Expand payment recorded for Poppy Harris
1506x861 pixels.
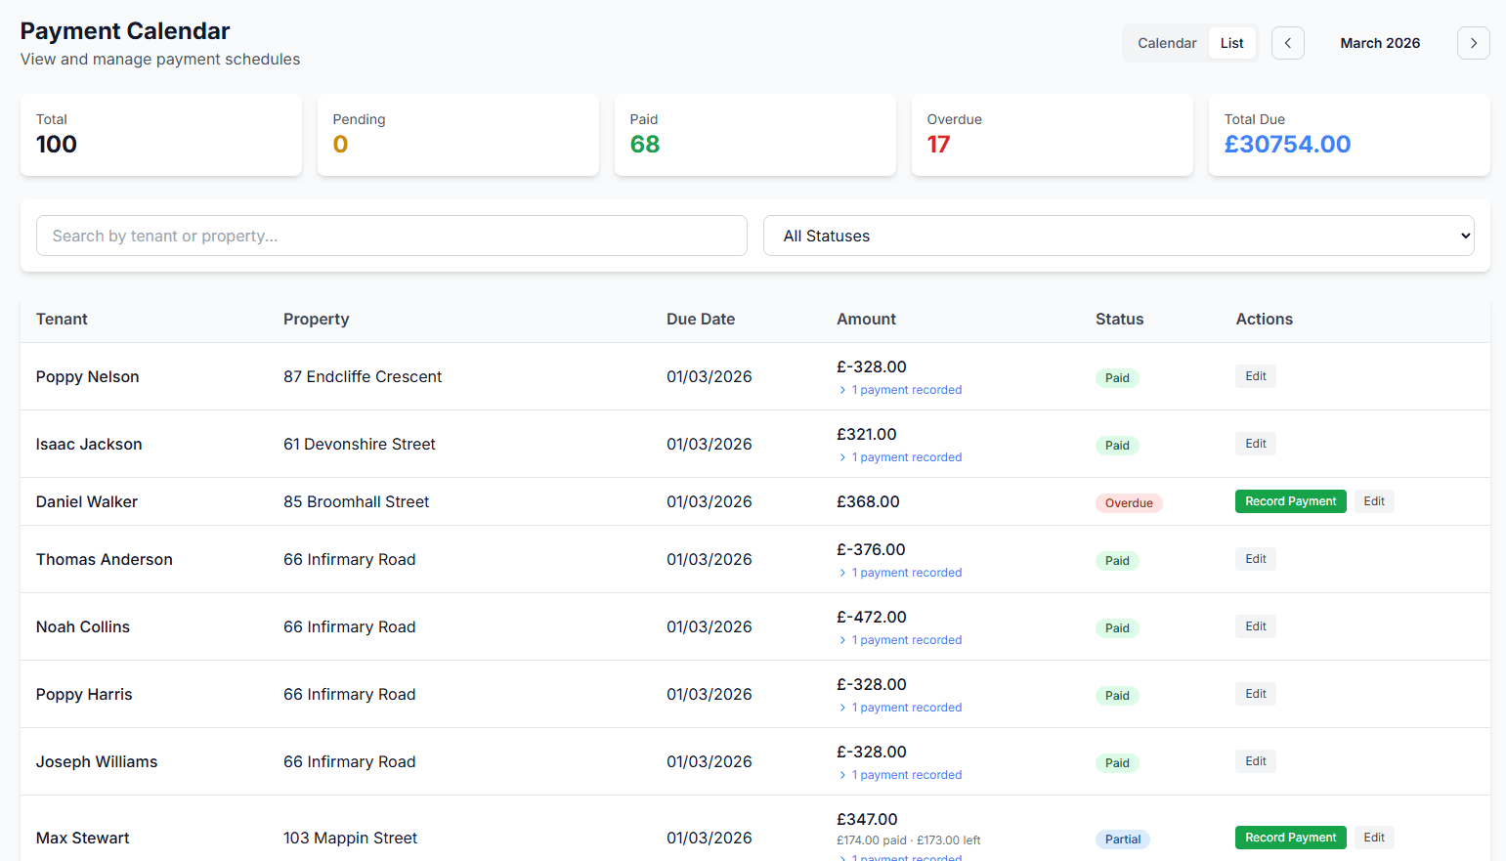tap(900, 708)
